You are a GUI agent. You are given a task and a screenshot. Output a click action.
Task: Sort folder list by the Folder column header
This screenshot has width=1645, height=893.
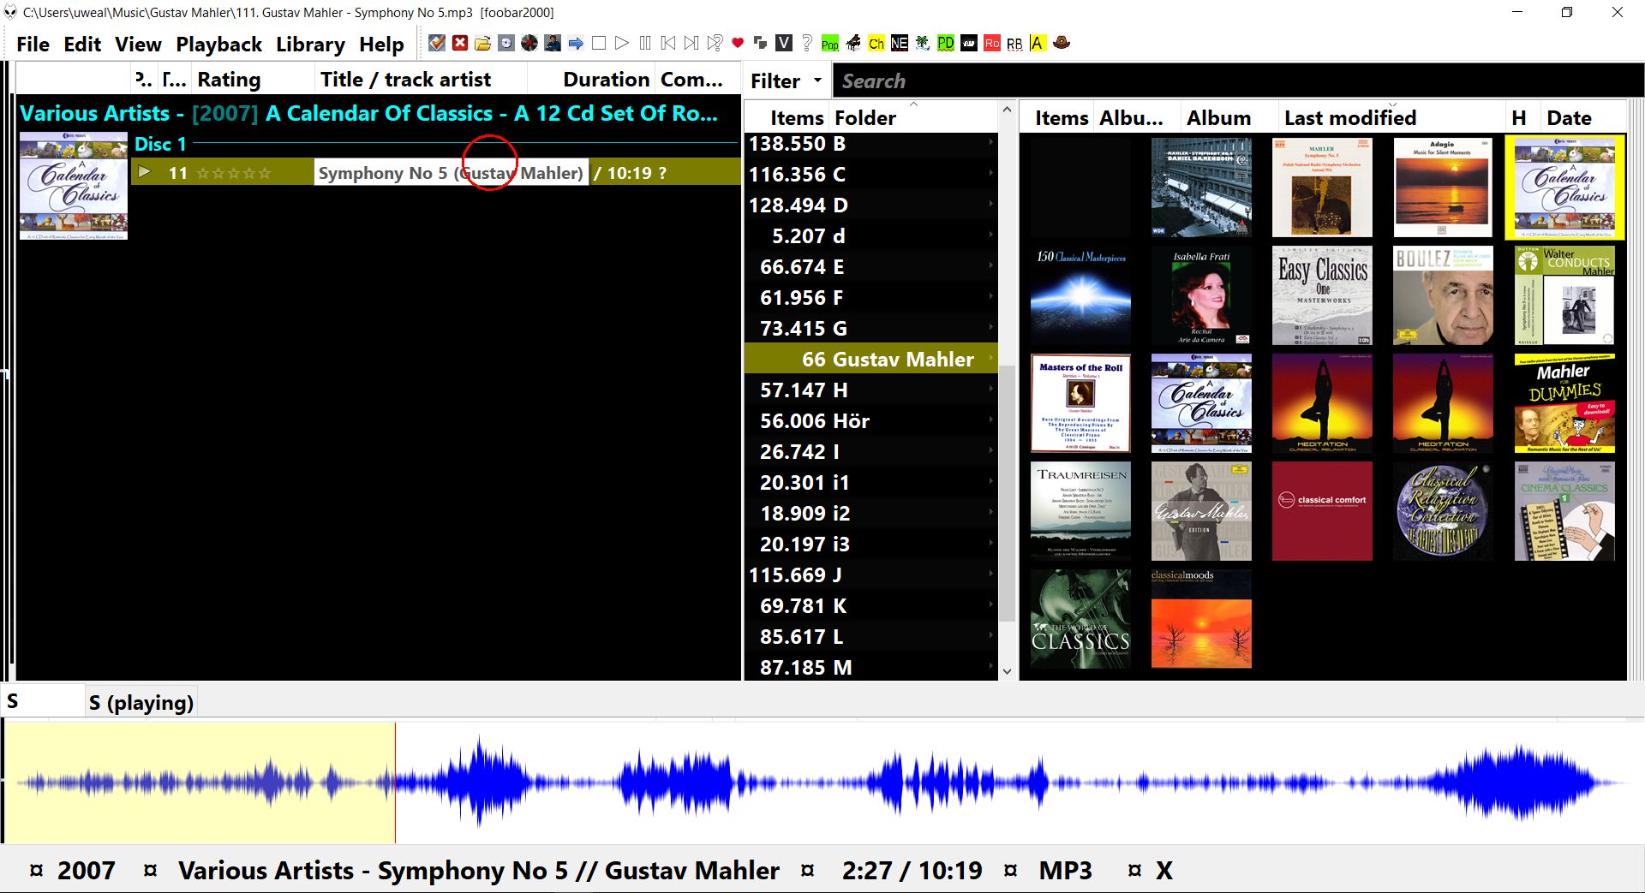912,117
